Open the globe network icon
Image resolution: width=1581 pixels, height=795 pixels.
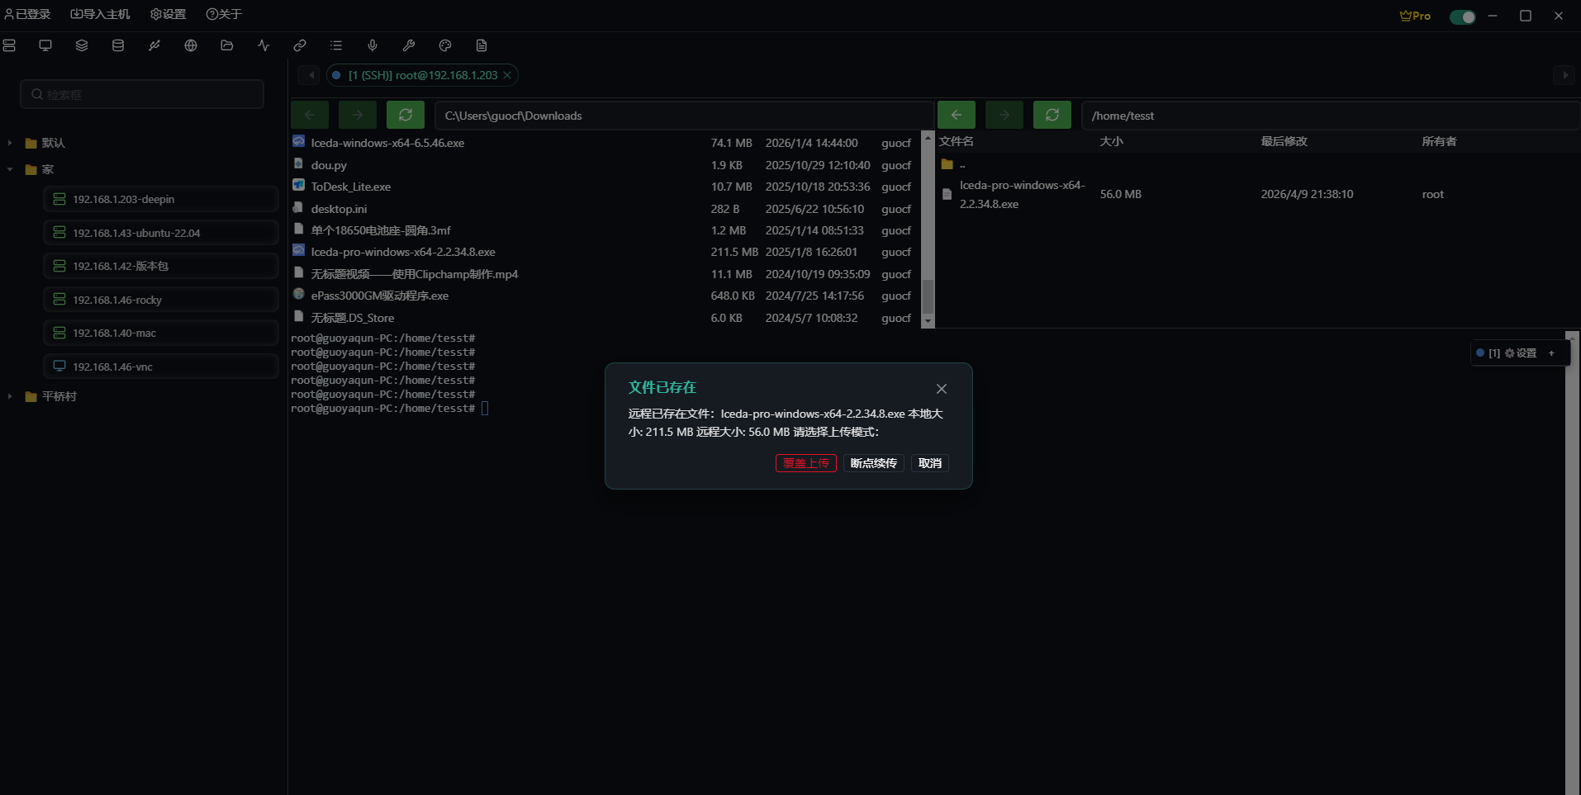click(191, 45)
